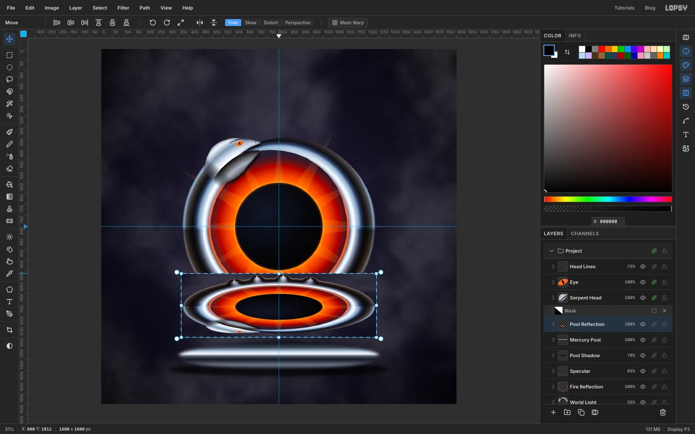Viewport: 695px width, 434px height.
Task: Switch to the Info tab
Action: point(575,36)
